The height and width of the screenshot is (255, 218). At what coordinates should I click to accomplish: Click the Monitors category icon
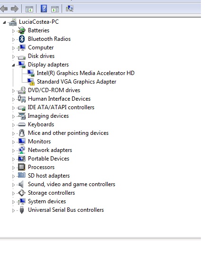22,142
